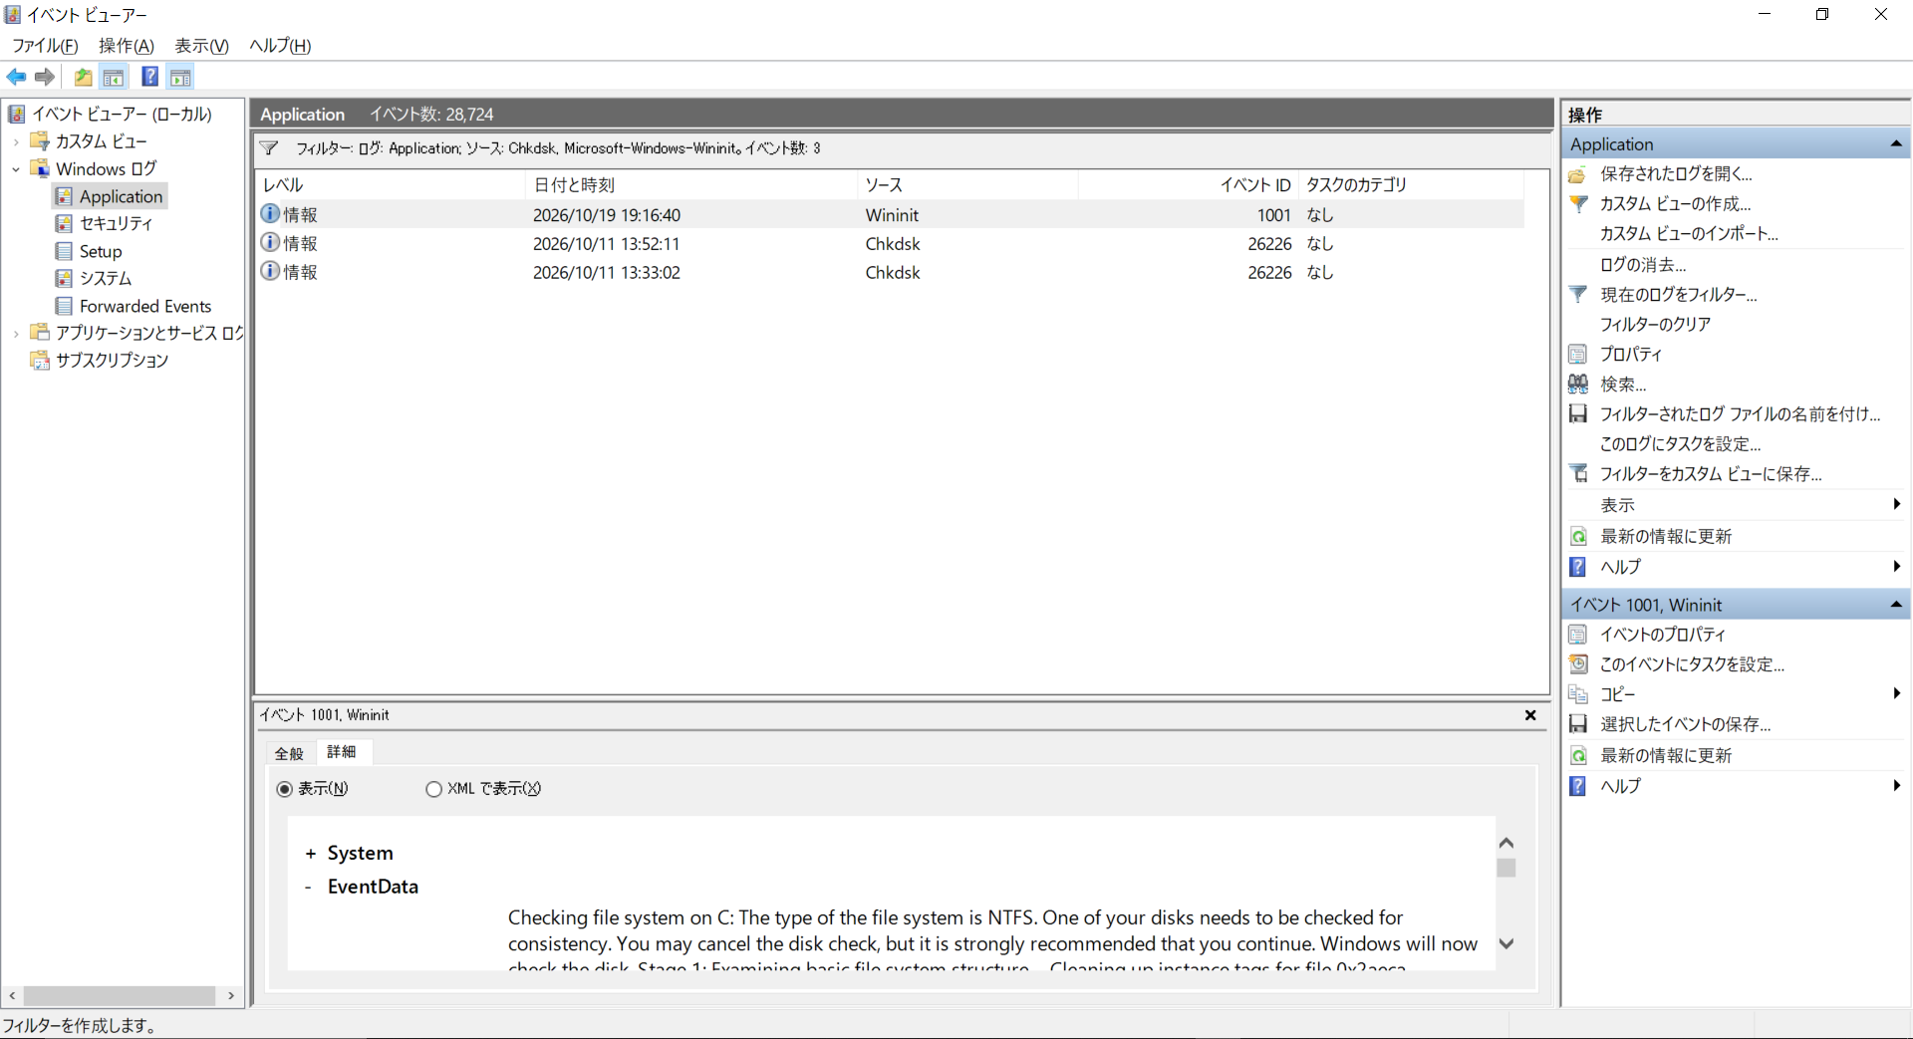Select the XML で表示(X) radio button

[x=433, y=789]
